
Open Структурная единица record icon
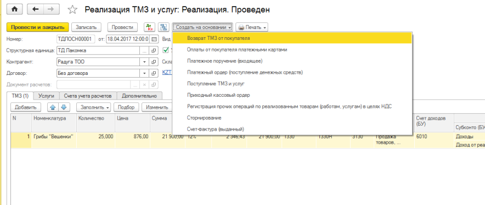point(154,50)
